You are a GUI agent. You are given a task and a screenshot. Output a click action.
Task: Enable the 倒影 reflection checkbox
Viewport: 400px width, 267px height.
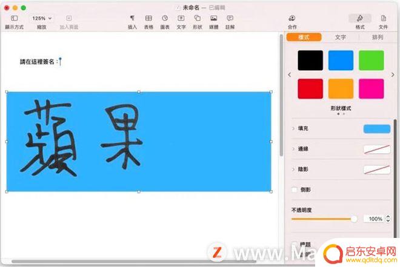click(295, 190)
